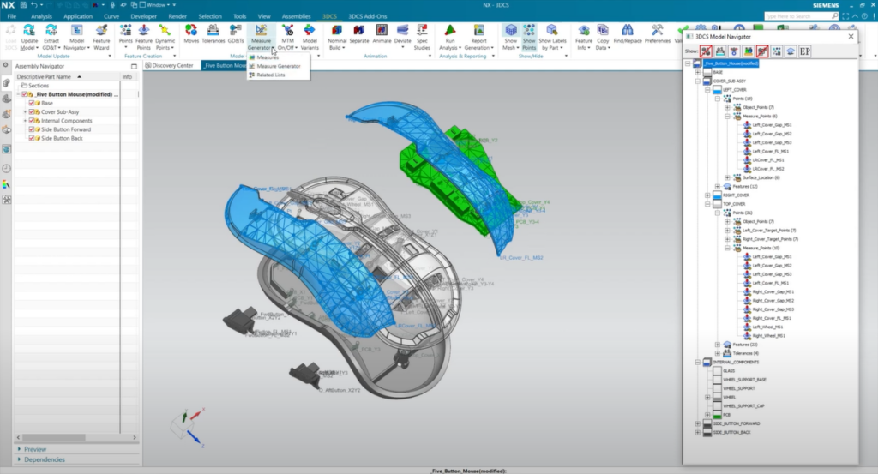The width and height of the screenshot is (878, 474).
Task: Click Assembly Navigator horizontal scrollbar
Action: click(54, 437)
